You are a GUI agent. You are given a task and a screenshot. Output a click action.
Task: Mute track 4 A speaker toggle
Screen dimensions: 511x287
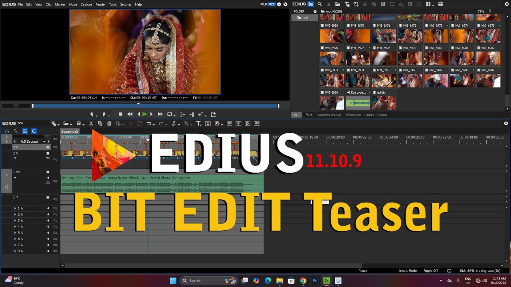(48, 226)
